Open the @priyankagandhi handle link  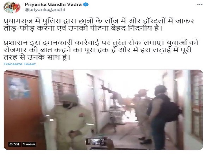[45, 10]
